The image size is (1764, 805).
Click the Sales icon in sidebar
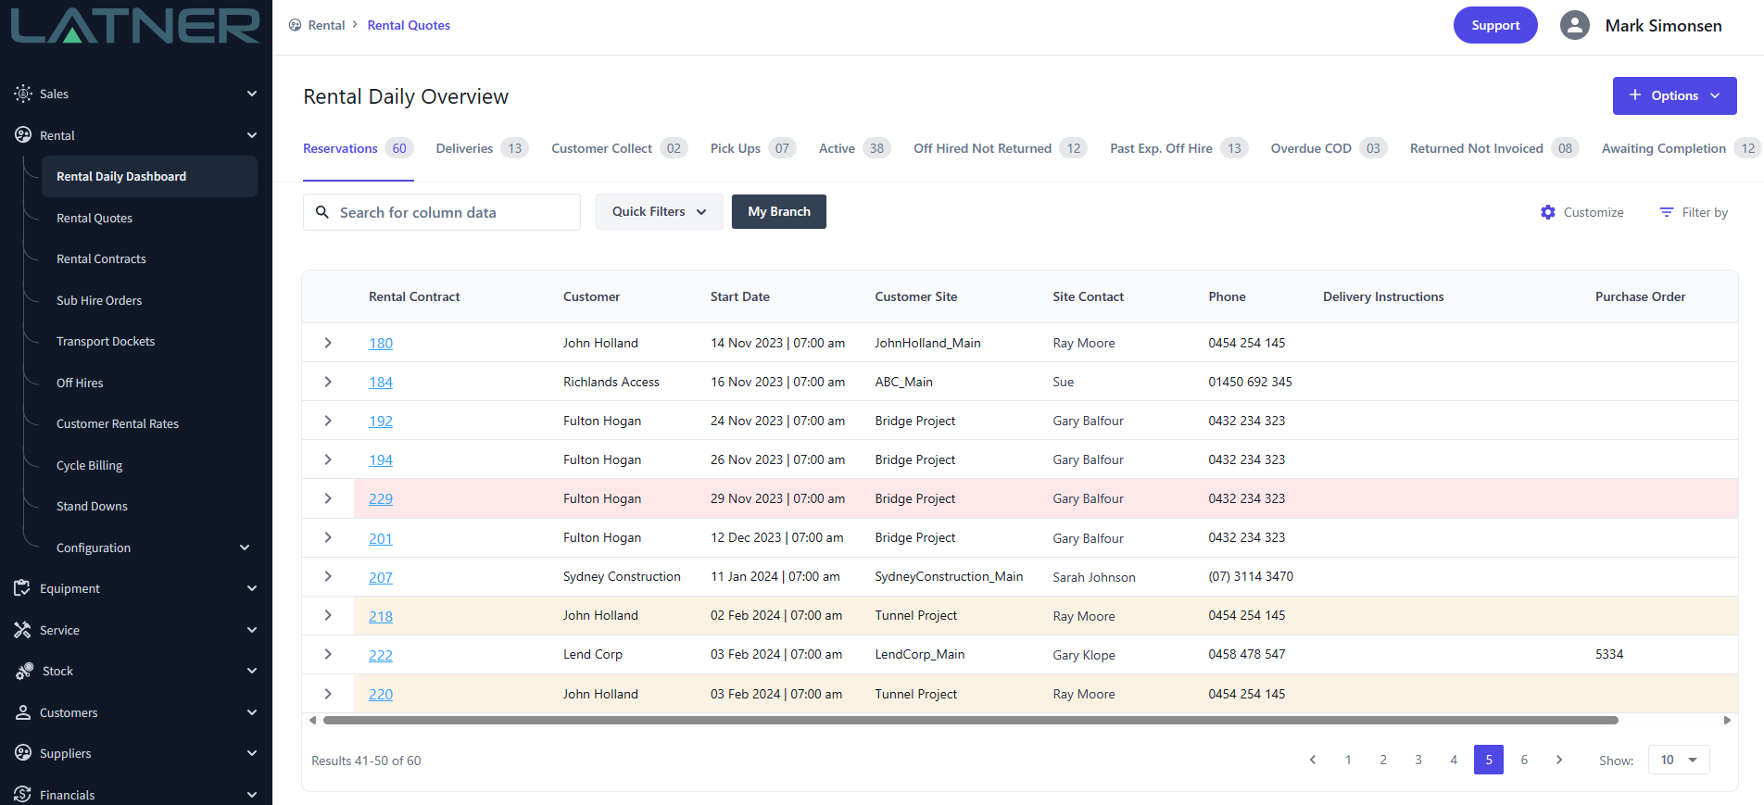(22, 94)
